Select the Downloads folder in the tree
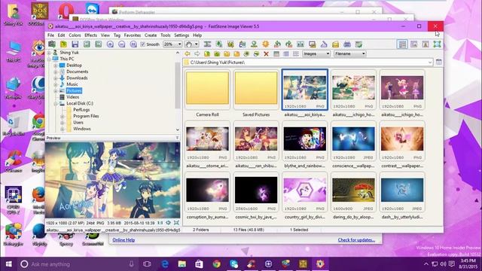The image size is (482, 271). coord(77,78)
